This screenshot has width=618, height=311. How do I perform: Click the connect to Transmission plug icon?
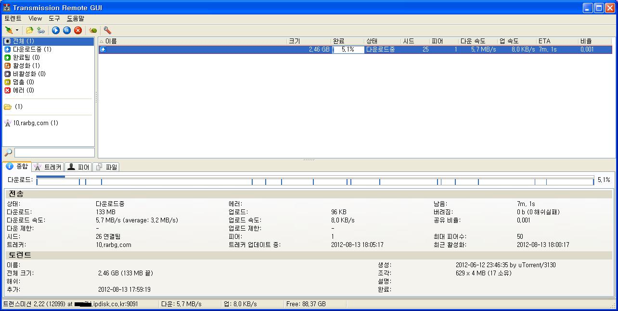click(x=9, y=30)
